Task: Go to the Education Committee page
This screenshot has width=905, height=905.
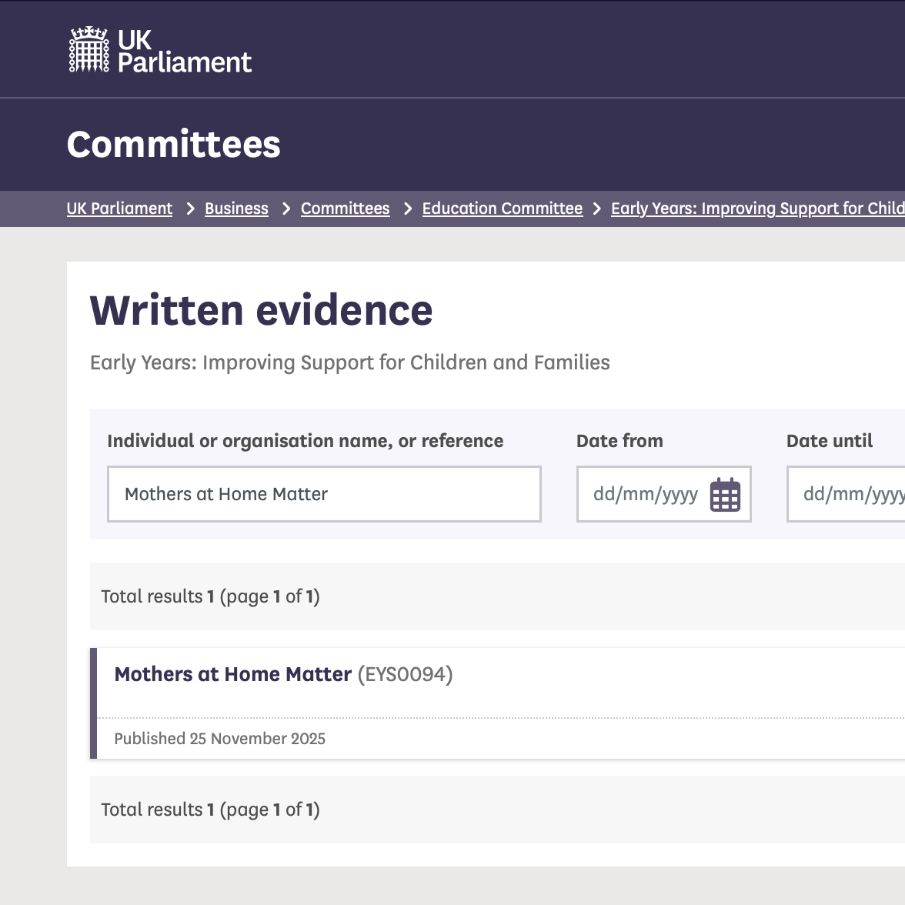Action: click(x=502, y=209)
